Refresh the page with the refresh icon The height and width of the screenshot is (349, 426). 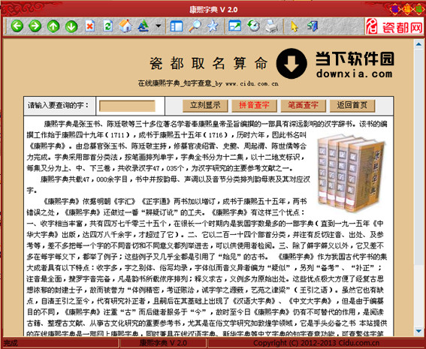point(108,26)
